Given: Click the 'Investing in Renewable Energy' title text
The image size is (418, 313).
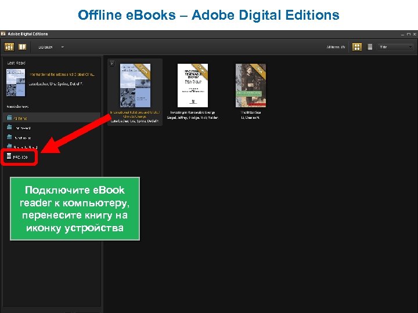Looking at the screenshot, I should pos(193,112).
